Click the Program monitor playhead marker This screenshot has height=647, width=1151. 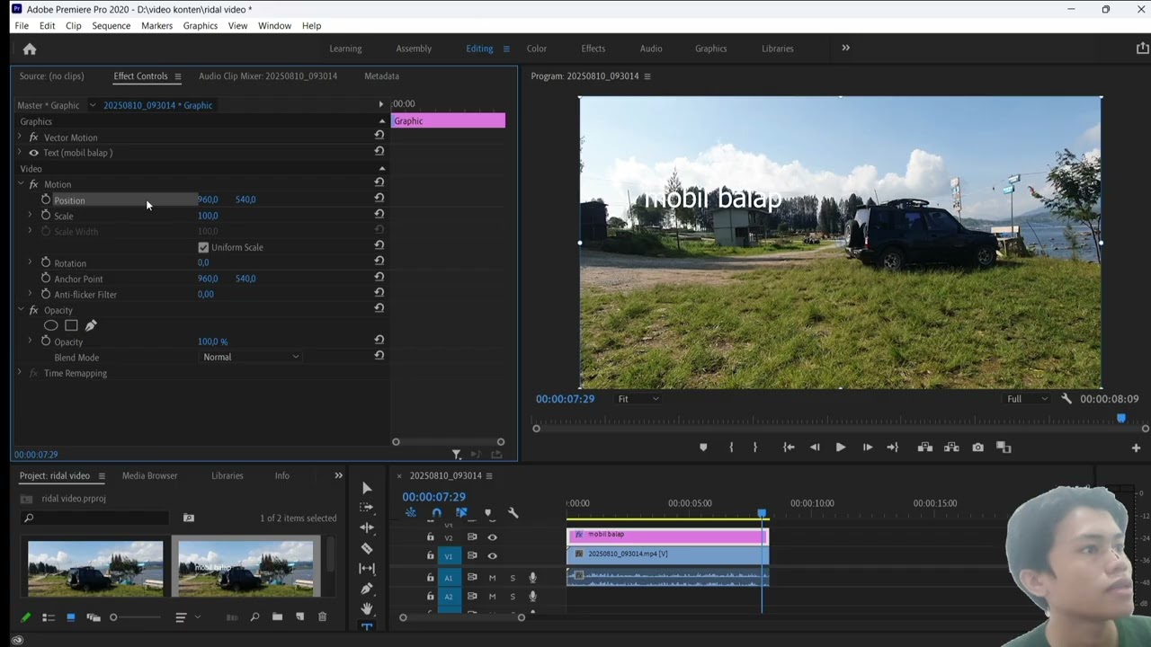tap(1121, 418)
